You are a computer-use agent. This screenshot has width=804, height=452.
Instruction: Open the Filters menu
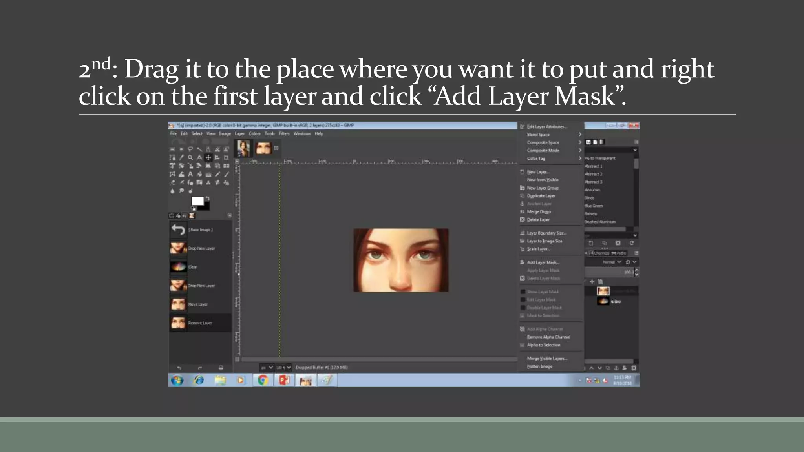(284, 134)
